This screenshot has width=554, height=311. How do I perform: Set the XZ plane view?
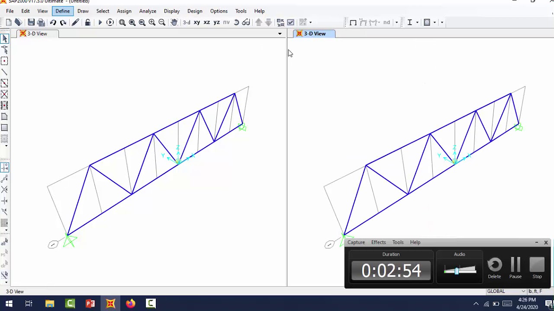tap(207, 22)
